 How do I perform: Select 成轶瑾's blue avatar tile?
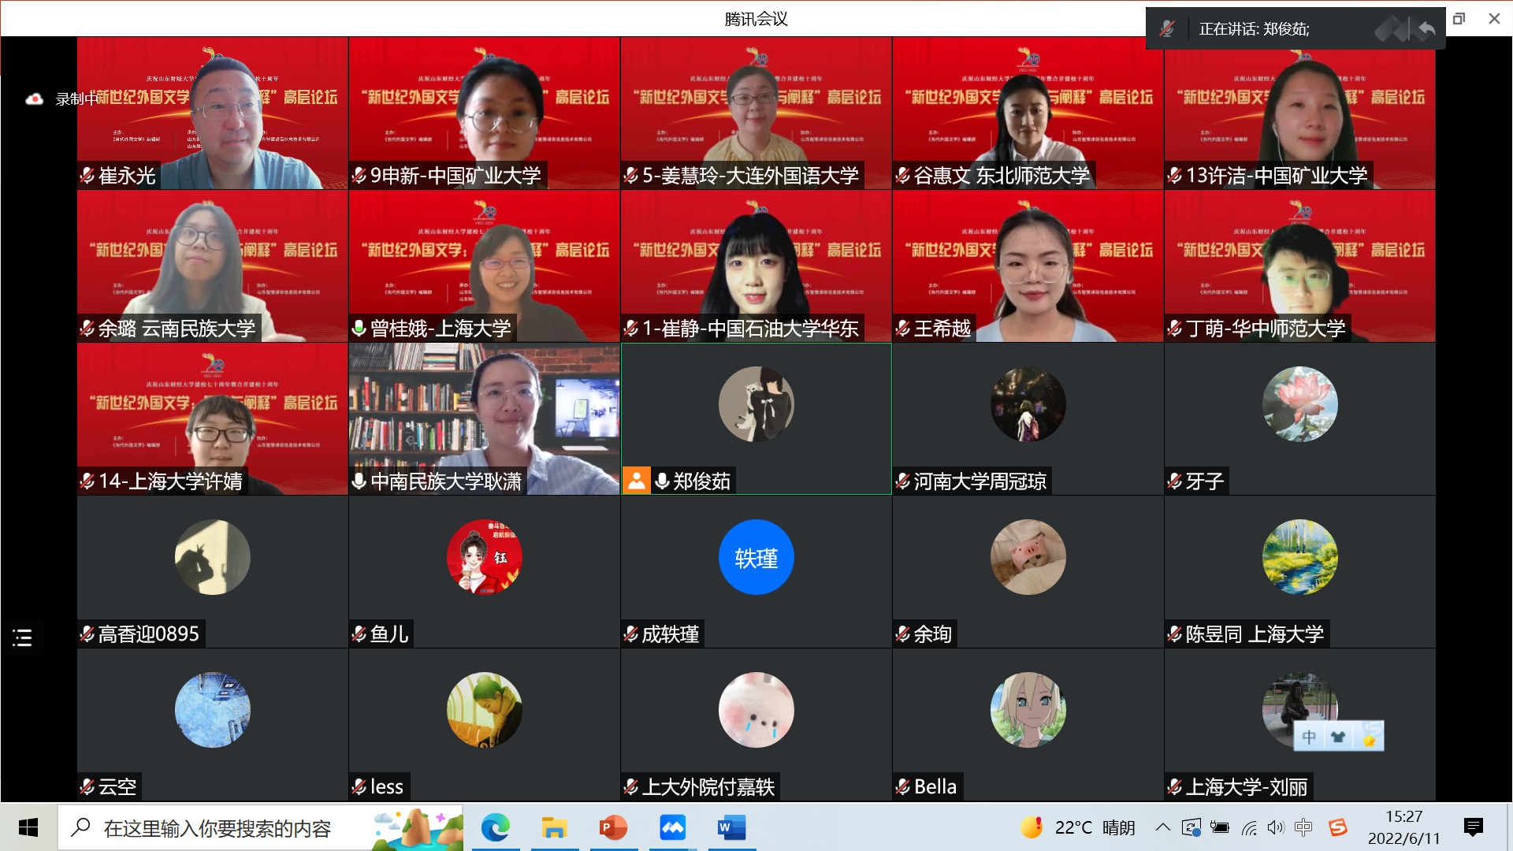(x=756, y=557)
